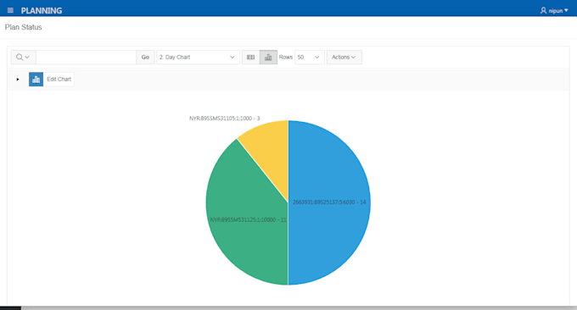Click the blue chart icon beside Edit Chart

pos(36,80)
